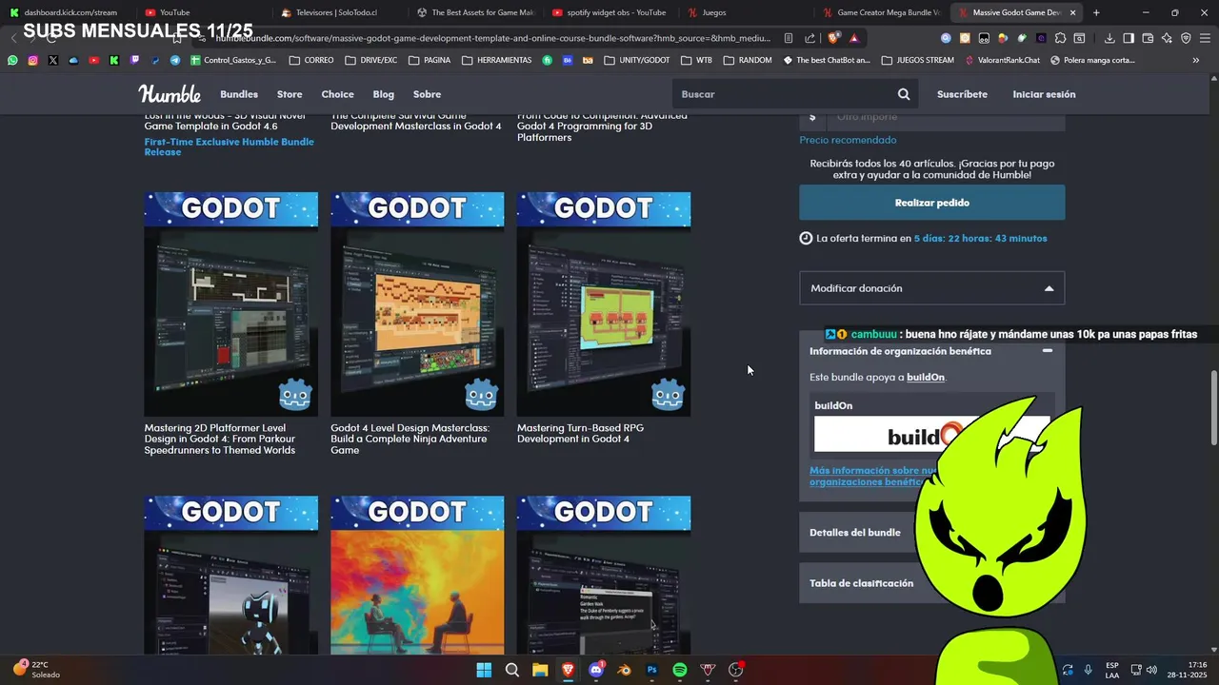
Task: Click the taskbar search magnifier
Action: 512,670
